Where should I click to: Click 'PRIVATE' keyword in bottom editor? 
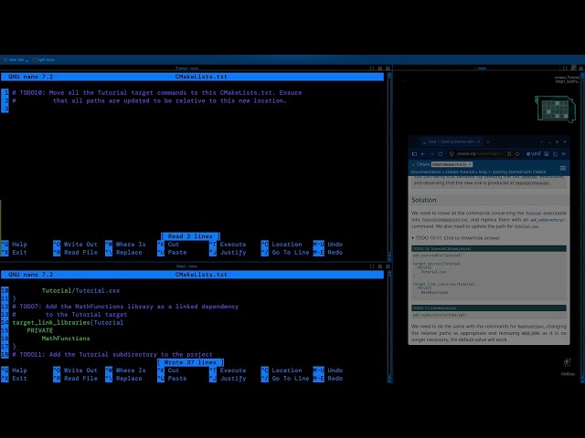pos(39,330)
